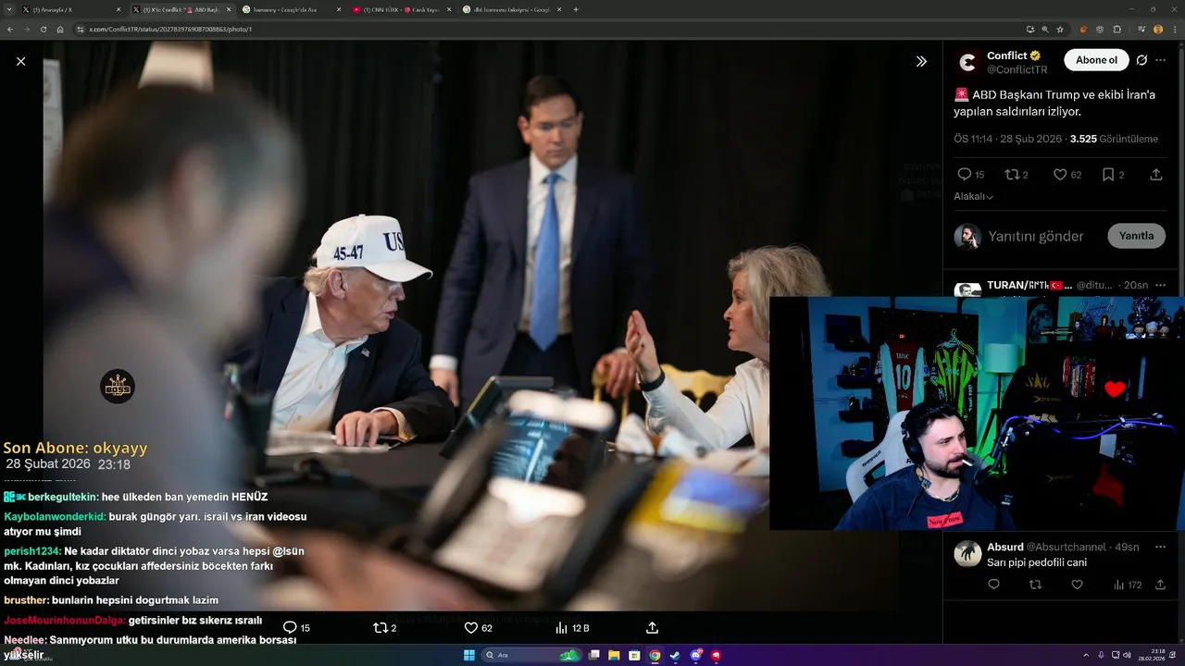Open volume control in system tray
Viewport: 1185px width, 666px height.
[x=1127, y=655]
